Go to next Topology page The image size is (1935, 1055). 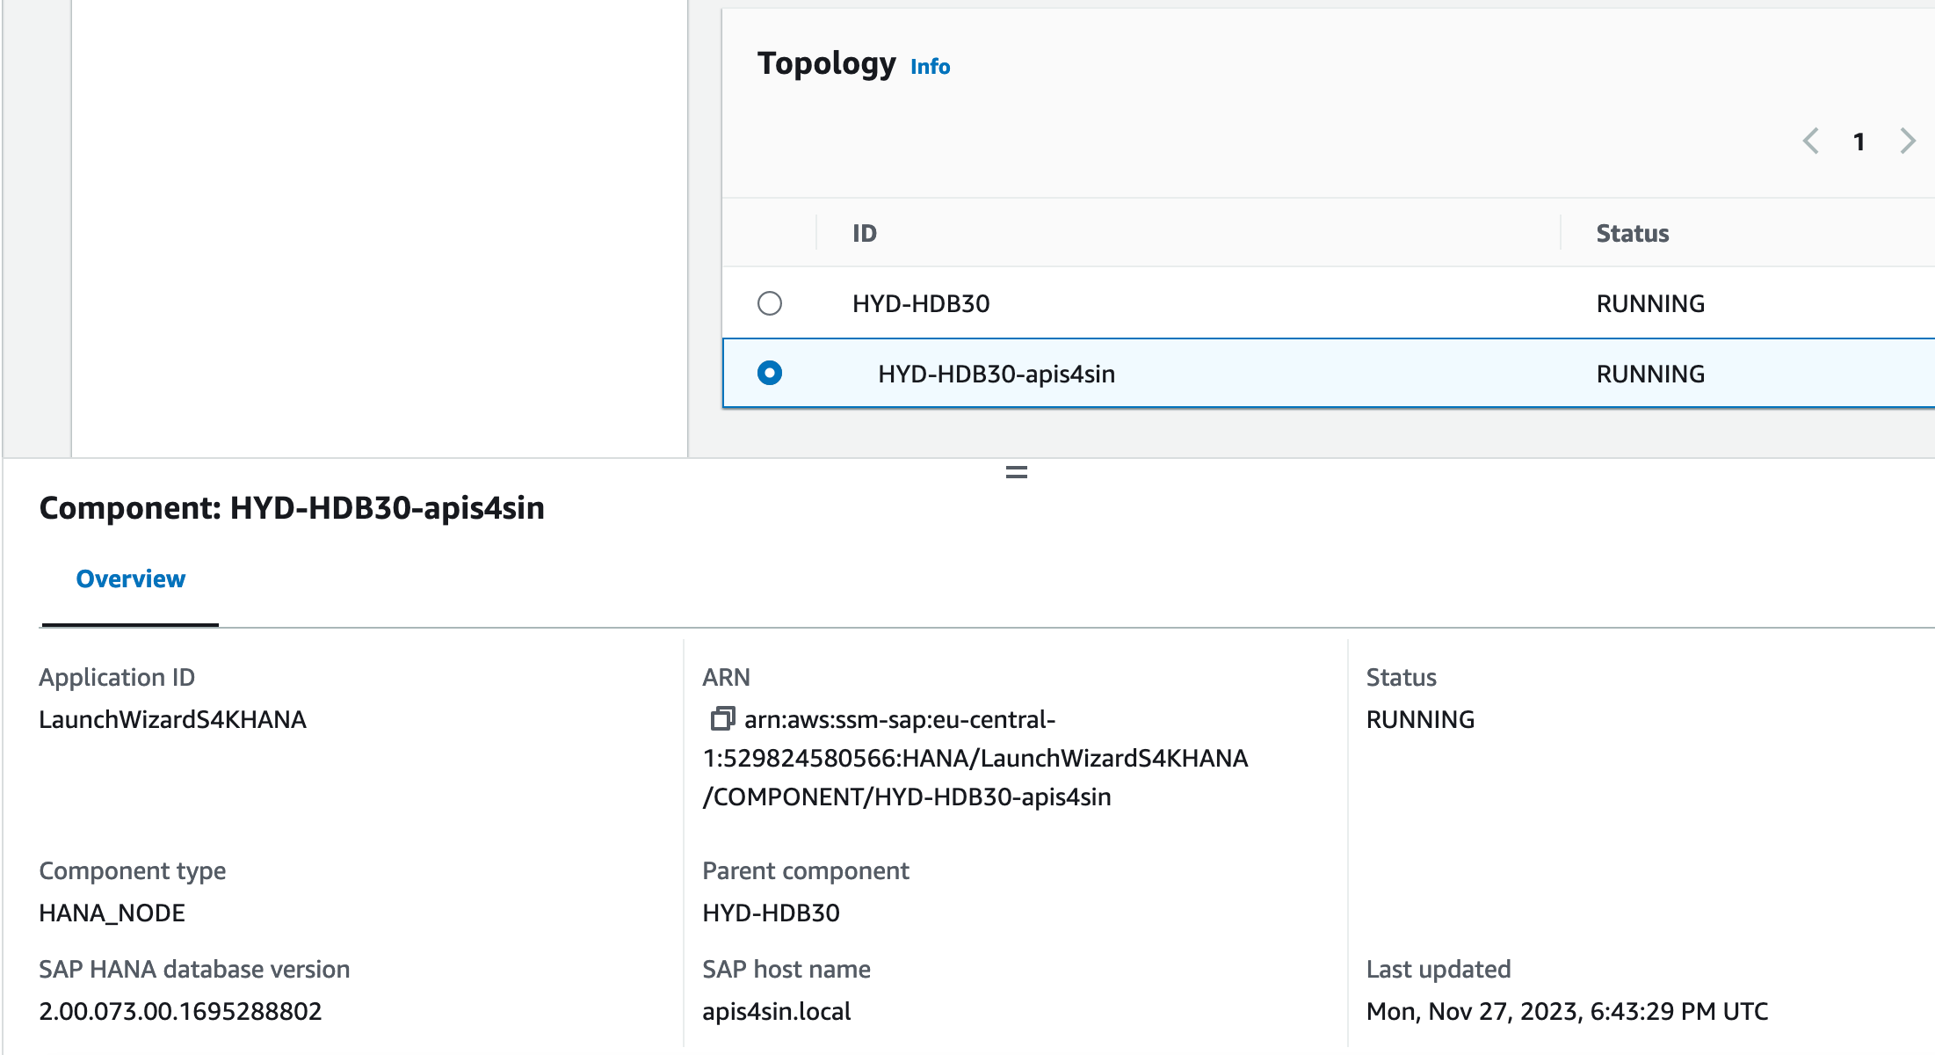pyautogui.click(x=1908, y=142)
